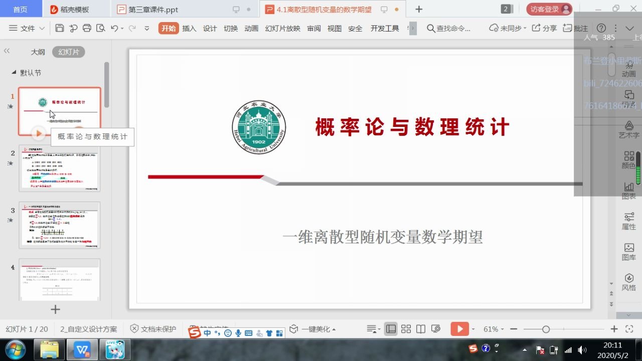This screenshot has height=361, width=642.
Task: Open the 切换 Transitions ribbon tab
Action: click(x=231, y=29)
